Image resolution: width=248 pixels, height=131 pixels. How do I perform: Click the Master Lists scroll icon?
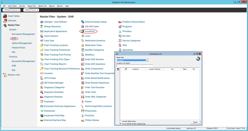(5, 75)
